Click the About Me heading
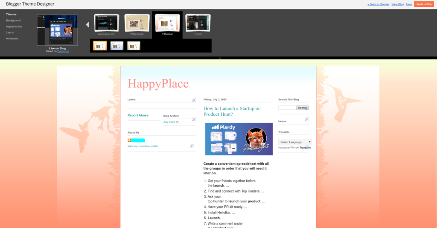 pos(133,133)
